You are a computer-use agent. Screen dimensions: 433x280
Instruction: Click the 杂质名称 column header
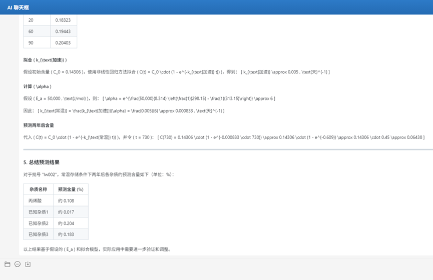pyautogui.click(x=38, y=189)
